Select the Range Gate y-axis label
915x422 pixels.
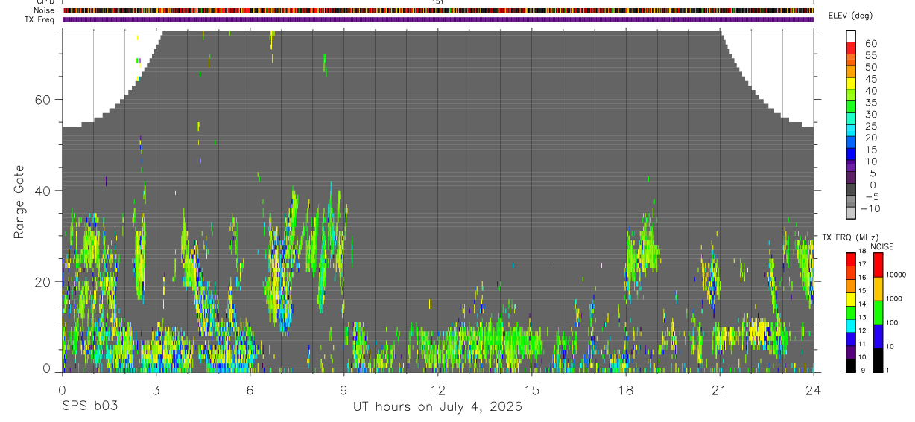[20, 201]
